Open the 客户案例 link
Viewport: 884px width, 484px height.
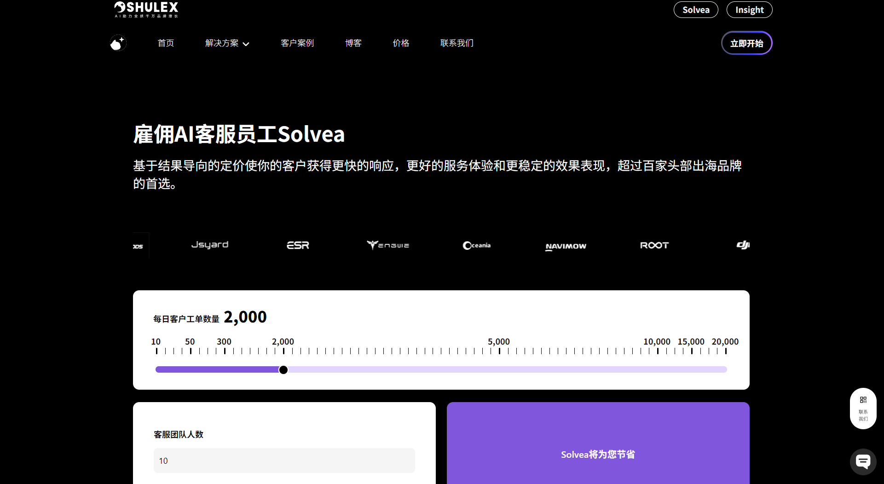(x=297, y=43)
